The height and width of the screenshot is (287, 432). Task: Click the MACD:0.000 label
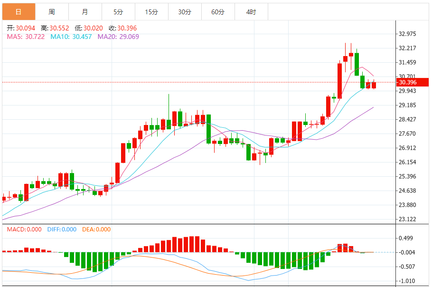point(24,230)
